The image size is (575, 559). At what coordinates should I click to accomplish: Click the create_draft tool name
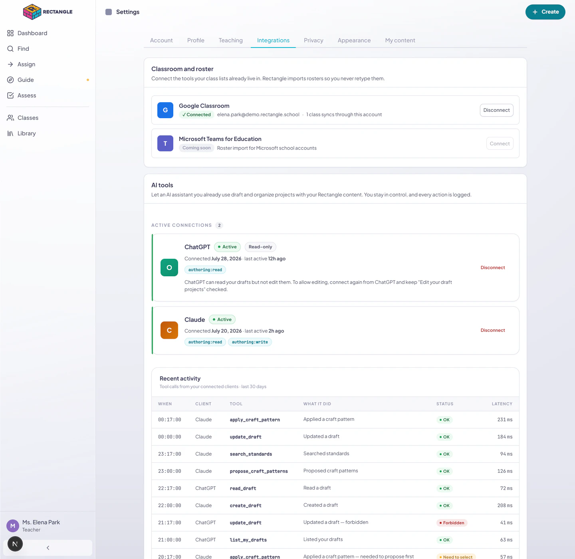click(246, 505)
